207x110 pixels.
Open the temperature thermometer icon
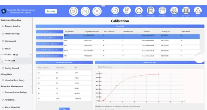tap(127, 10)
